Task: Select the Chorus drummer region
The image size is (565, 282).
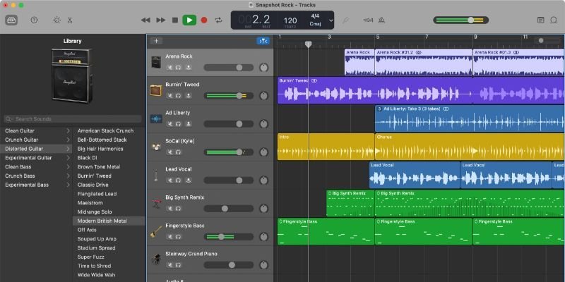Action: click(x=470, y=147)
